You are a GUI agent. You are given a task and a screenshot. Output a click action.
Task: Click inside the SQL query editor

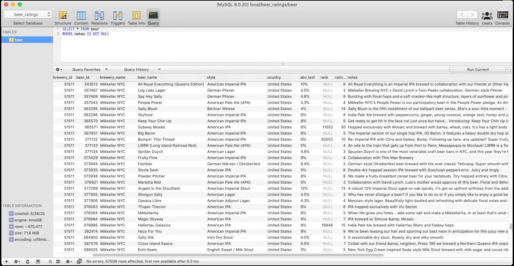(x=286, y=45)
